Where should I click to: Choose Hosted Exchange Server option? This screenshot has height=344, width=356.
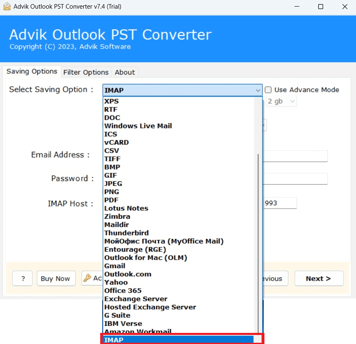point(179,307)
